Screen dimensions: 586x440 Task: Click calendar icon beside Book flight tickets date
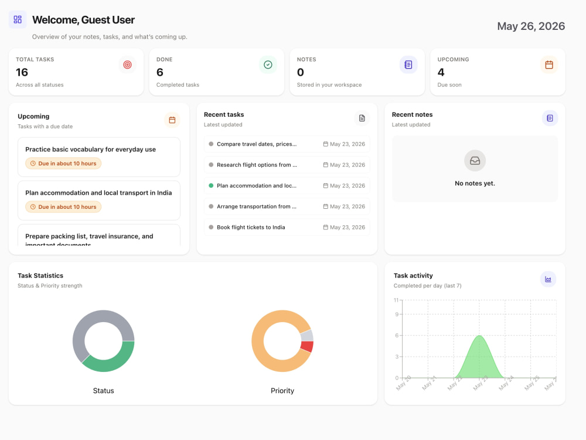tap(325, 228)
